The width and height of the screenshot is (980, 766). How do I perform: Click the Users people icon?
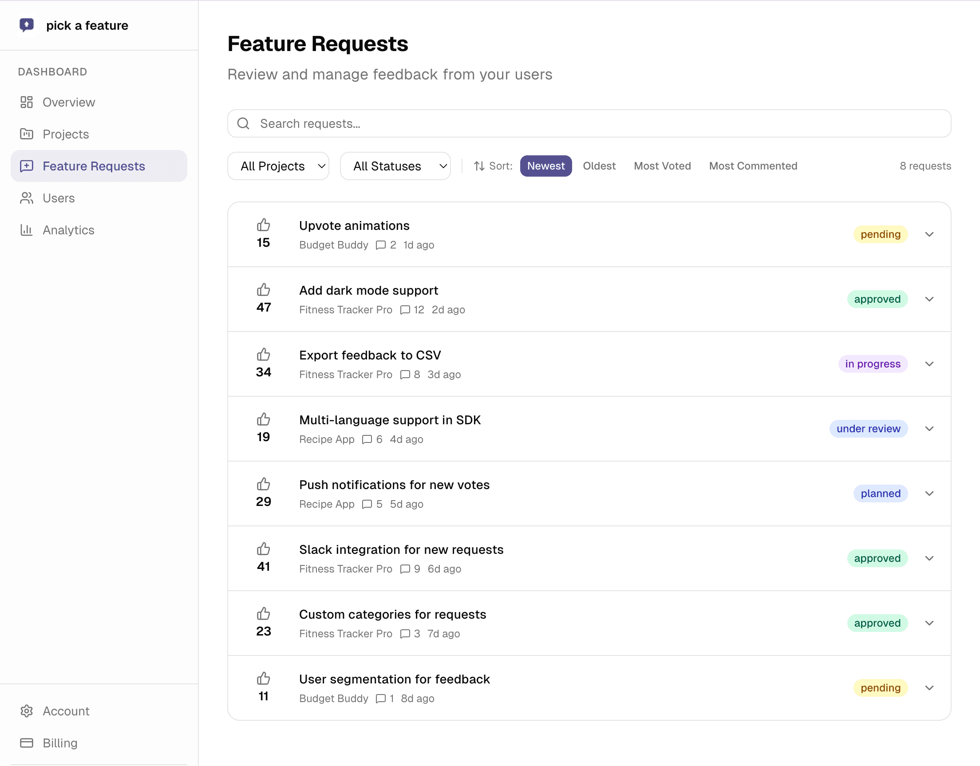pyautogui.click(x=27, y=198)
